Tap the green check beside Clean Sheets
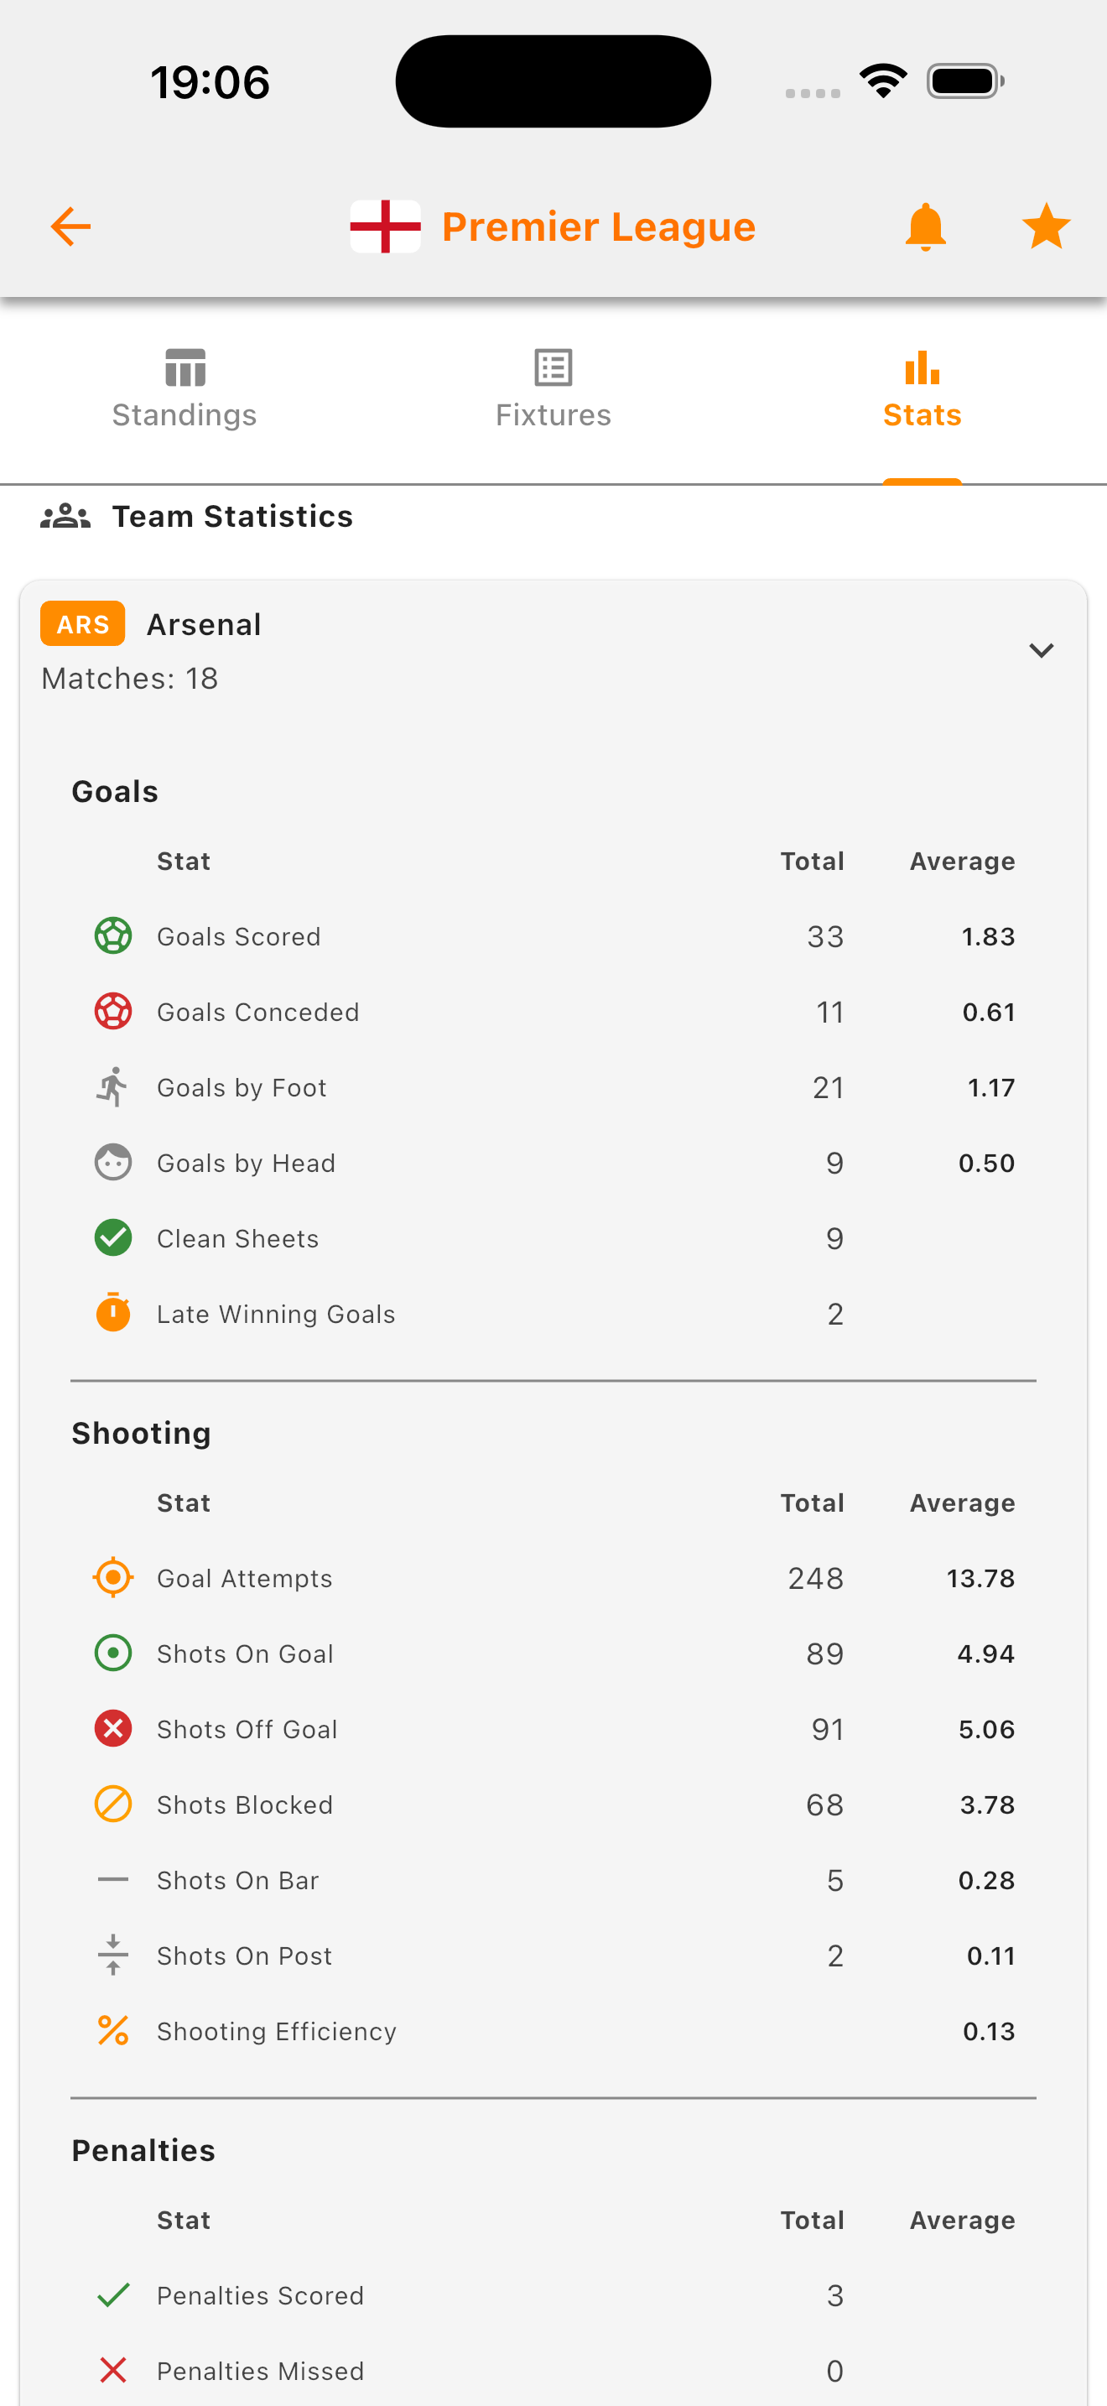Screen dimensions: 1107x2406 tap(112, 1237)
